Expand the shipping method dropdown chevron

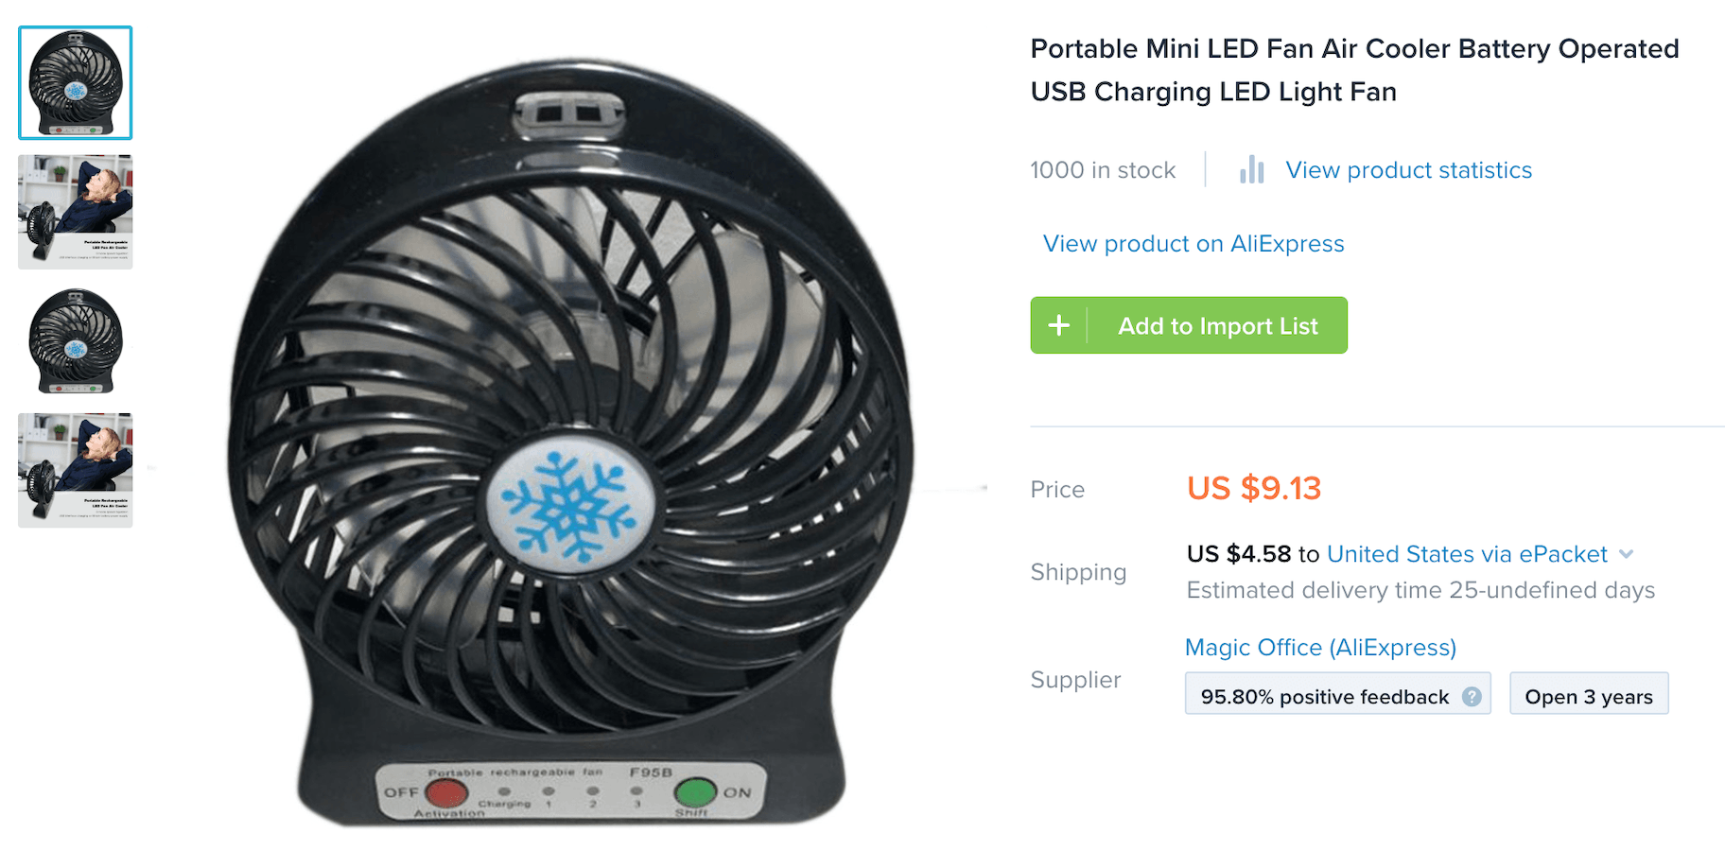pyautogui.click(x=1627, y=554)
